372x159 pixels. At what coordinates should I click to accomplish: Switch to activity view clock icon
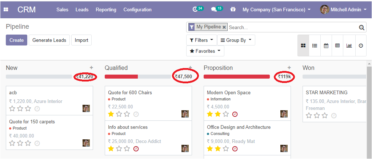(x=361, y=45)
